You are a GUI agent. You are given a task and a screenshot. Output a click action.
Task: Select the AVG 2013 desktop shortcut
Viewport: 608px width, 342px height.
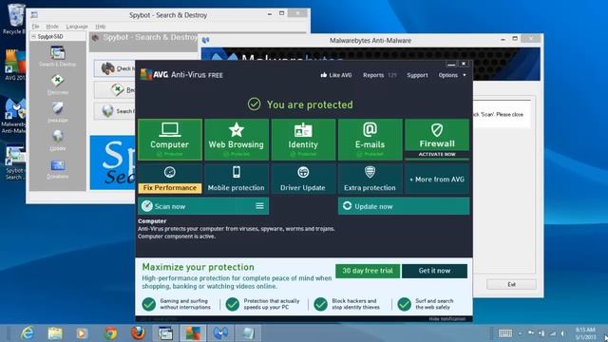coord(14,65)
